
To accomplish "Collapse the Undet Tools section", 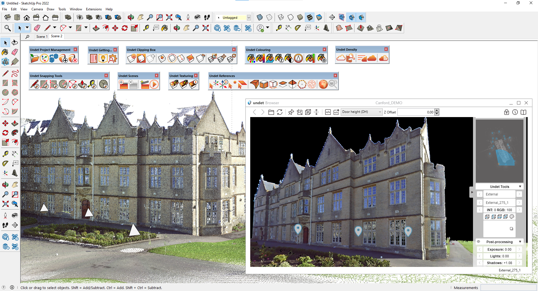I will [x=520, y=187].
